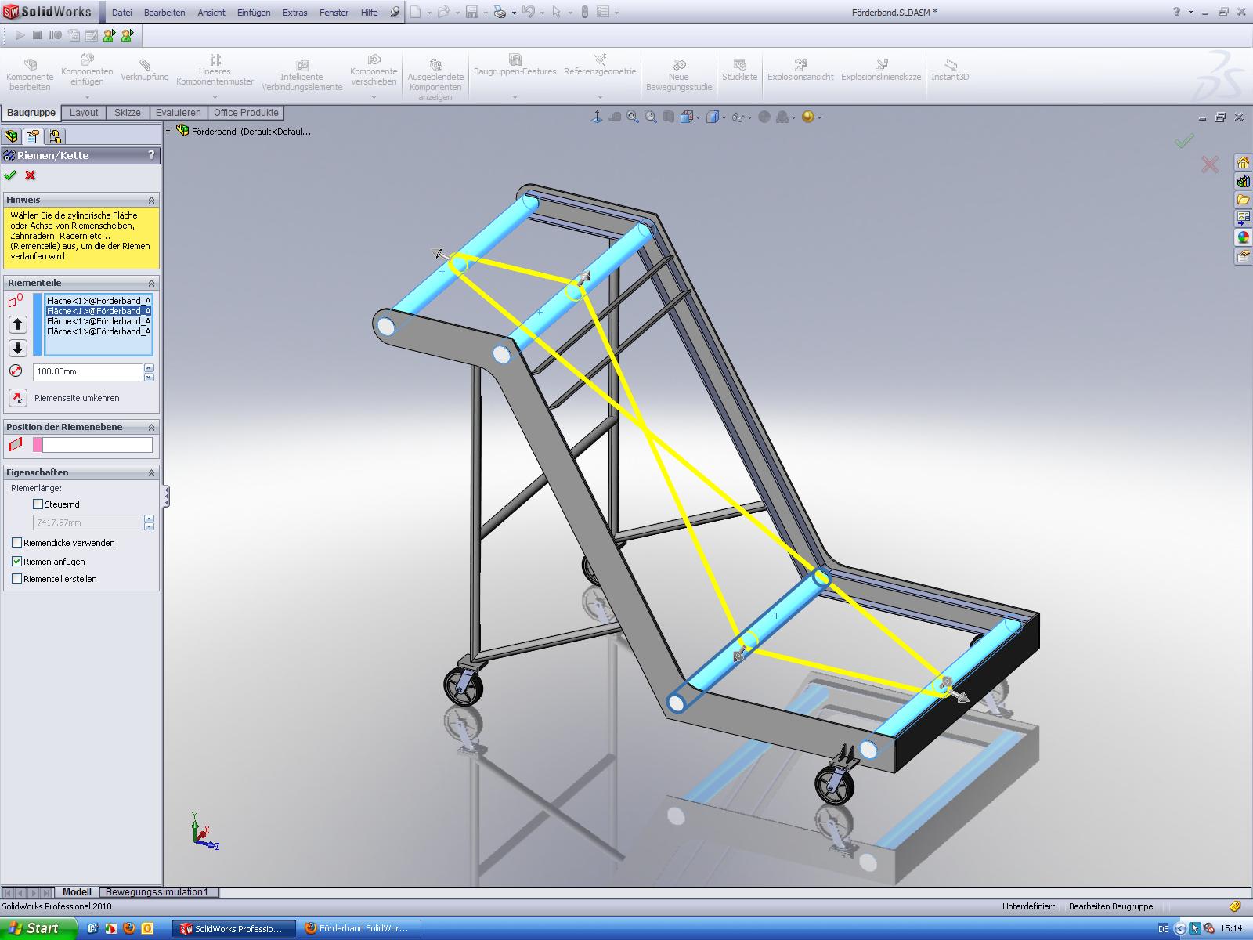Click the Lineares Komponentenmuster tool

215,70
